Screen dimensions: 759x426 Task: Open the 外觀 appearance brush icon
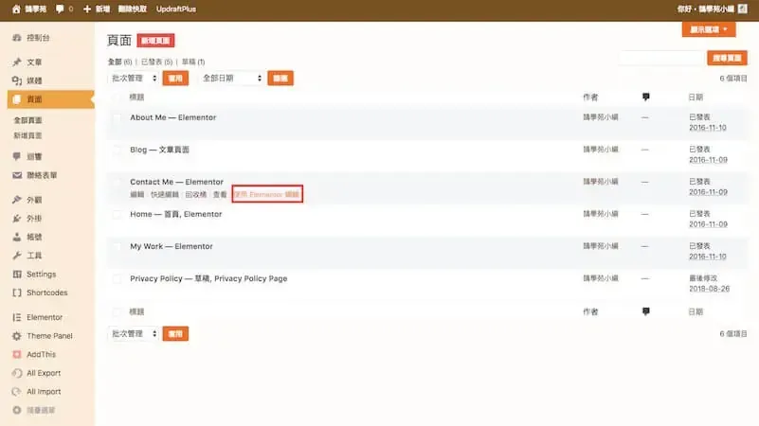pyautogui.click(x=17, y=199)
